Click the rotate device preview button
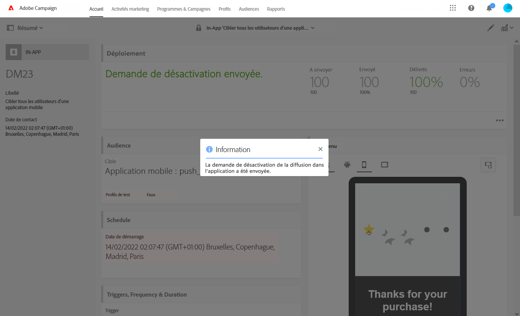520x316 pixels. pos(488,165)
